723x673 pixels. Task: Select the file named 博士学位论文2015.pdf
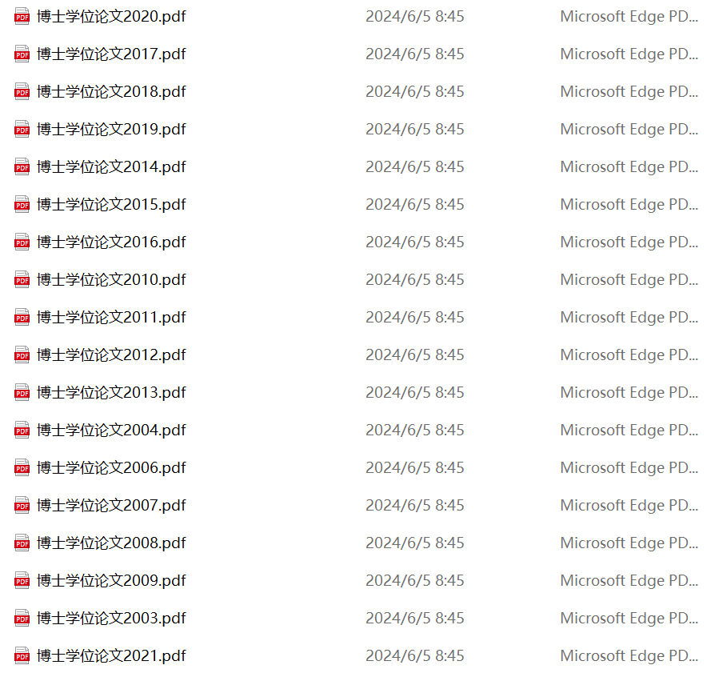(111, 205)
